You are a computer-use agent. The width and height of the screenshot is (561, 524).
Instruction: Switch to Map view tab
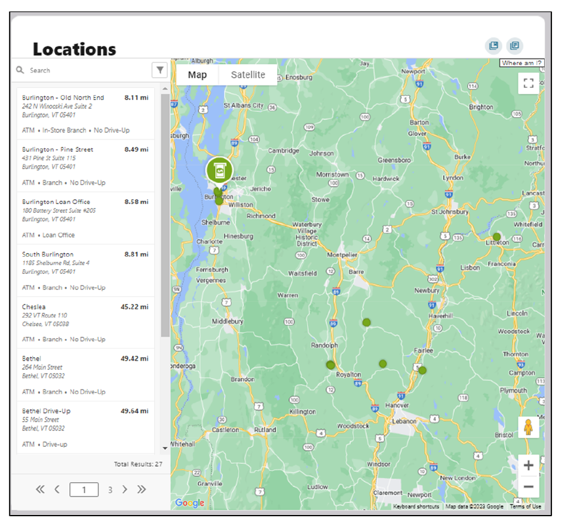tap(198, 75)
